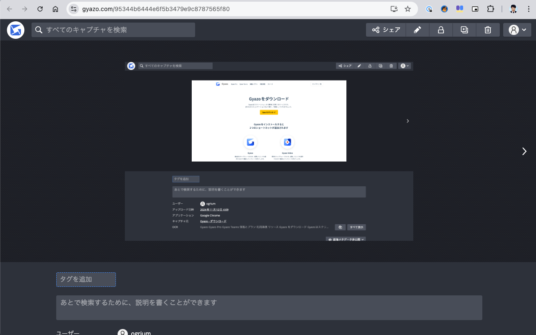Click the purple-yellow extension icon

pos(460,9)
